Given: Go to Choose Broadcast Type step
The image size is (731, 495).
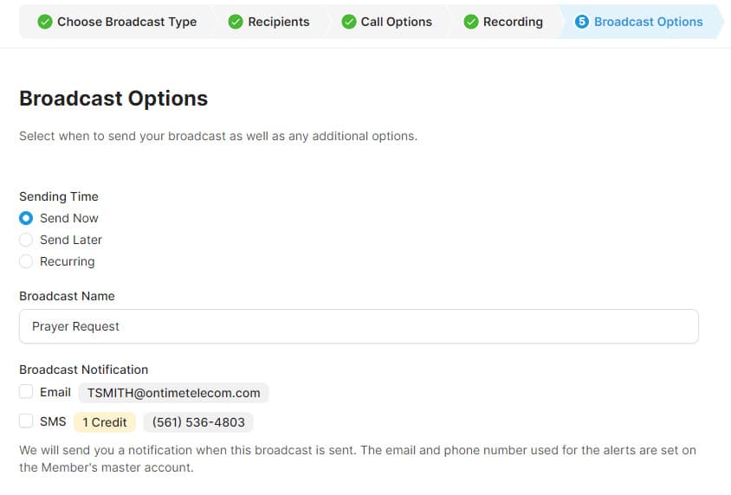Looking at the screenshot, I should point(126,22).
